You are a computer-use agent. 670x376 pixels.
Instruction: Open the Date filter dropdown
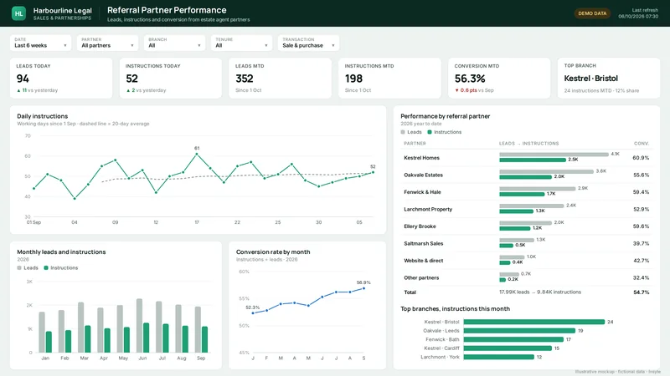point(40,43)
